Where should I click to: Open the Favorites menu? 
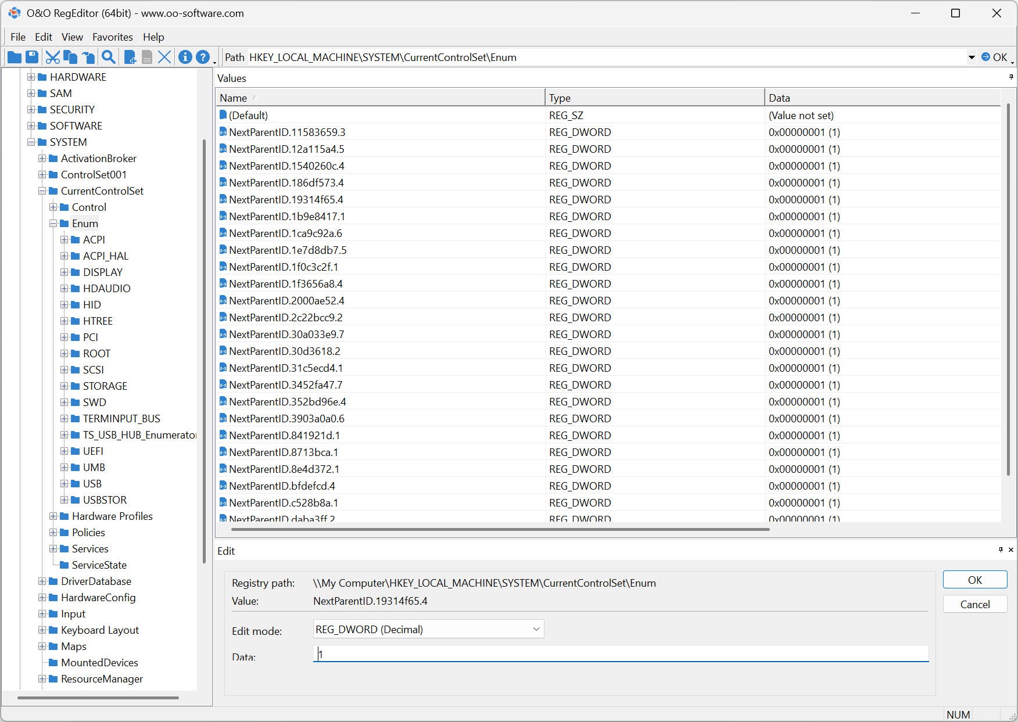tap(112, 37)
